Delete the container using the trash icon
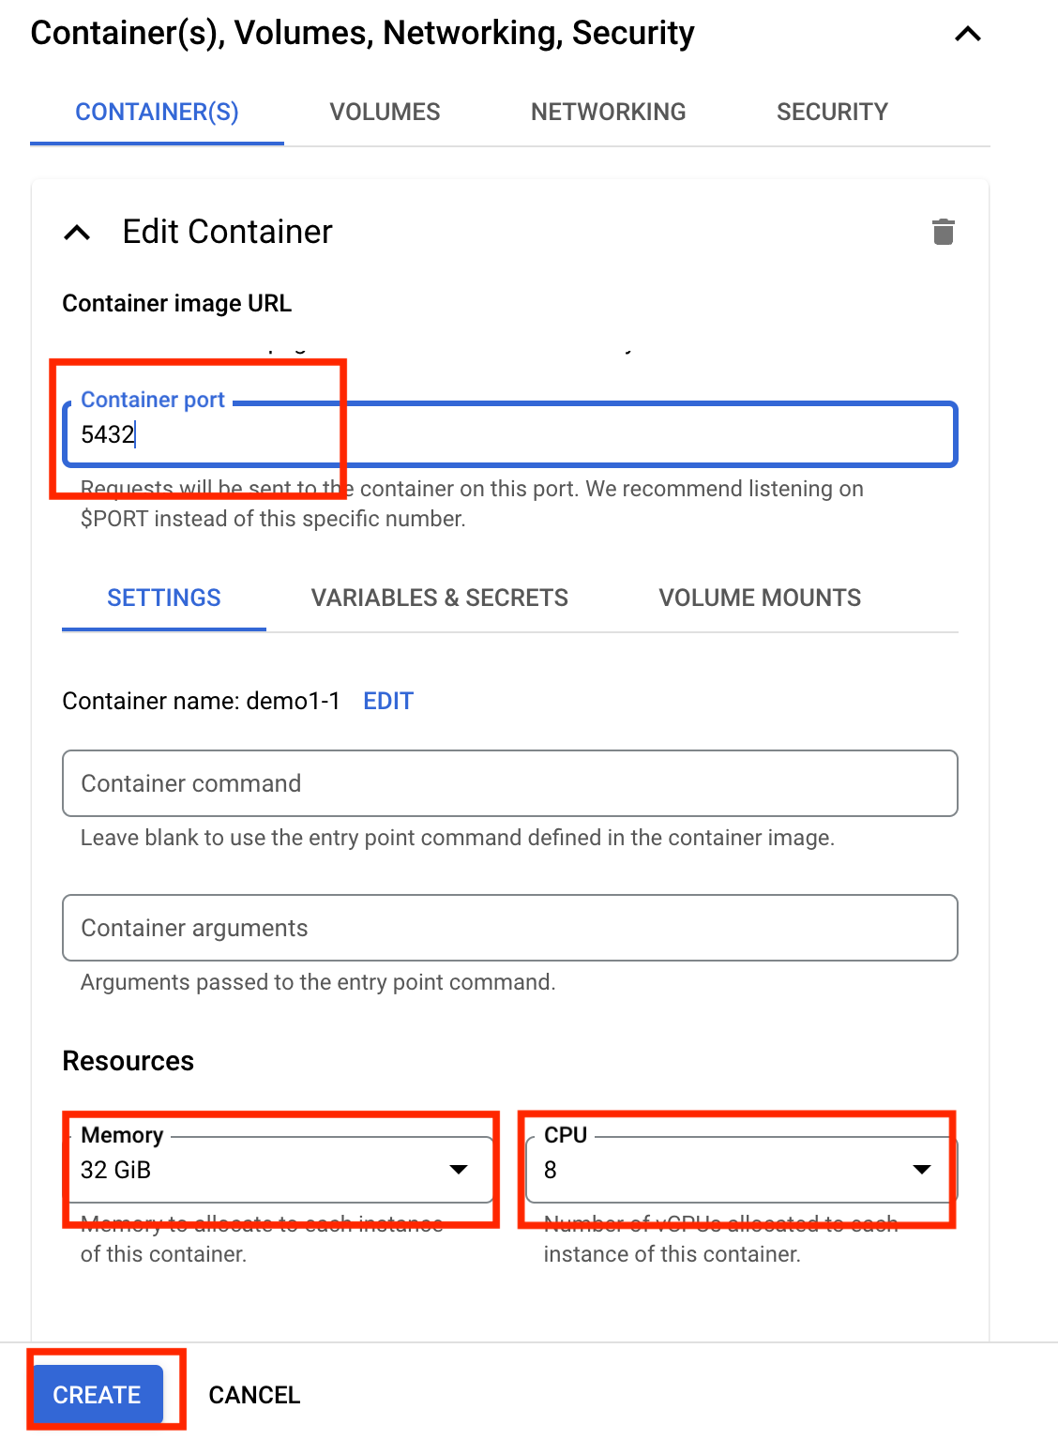 (943, 232)
